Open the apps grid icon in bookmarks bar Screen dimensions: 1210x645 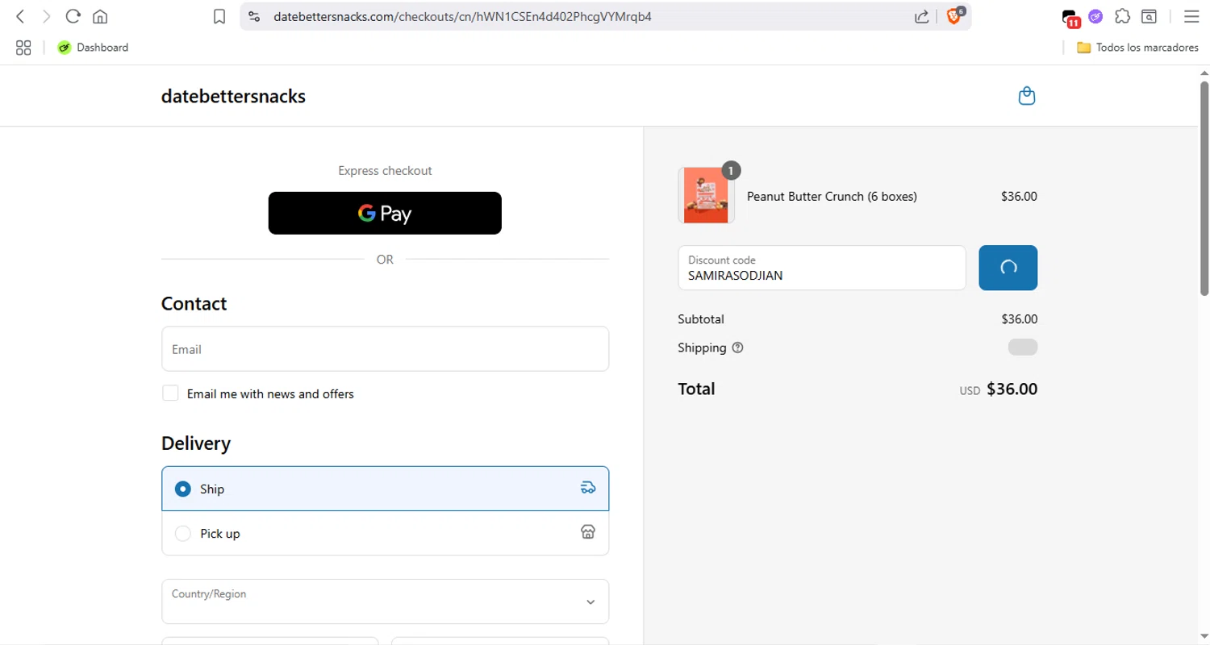pyautogui.click(x=23, y=48)
